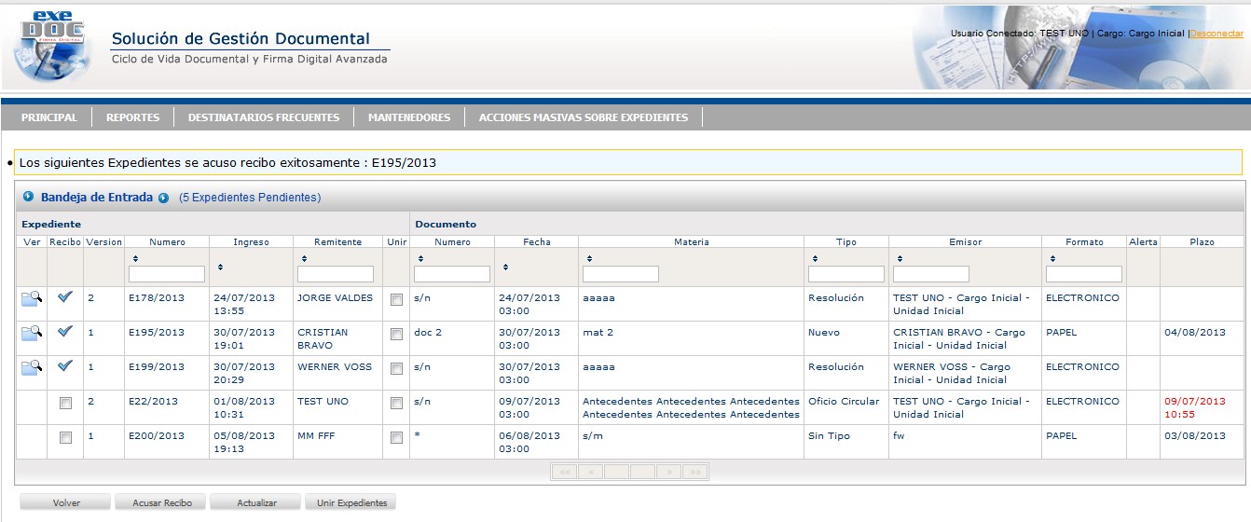Open the view folder icon for E195/2013
1251x522 pixels.
(x=31, y=334)
